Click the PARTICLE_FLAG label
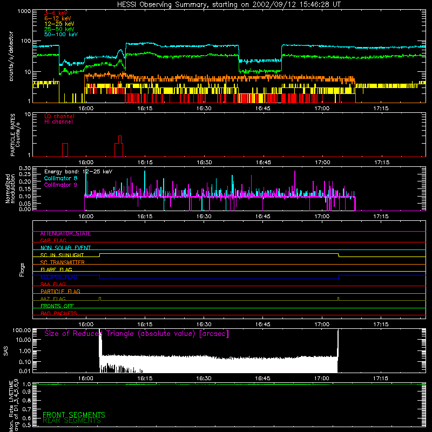Screen dimensions: 432x432 tap(60, 292)
